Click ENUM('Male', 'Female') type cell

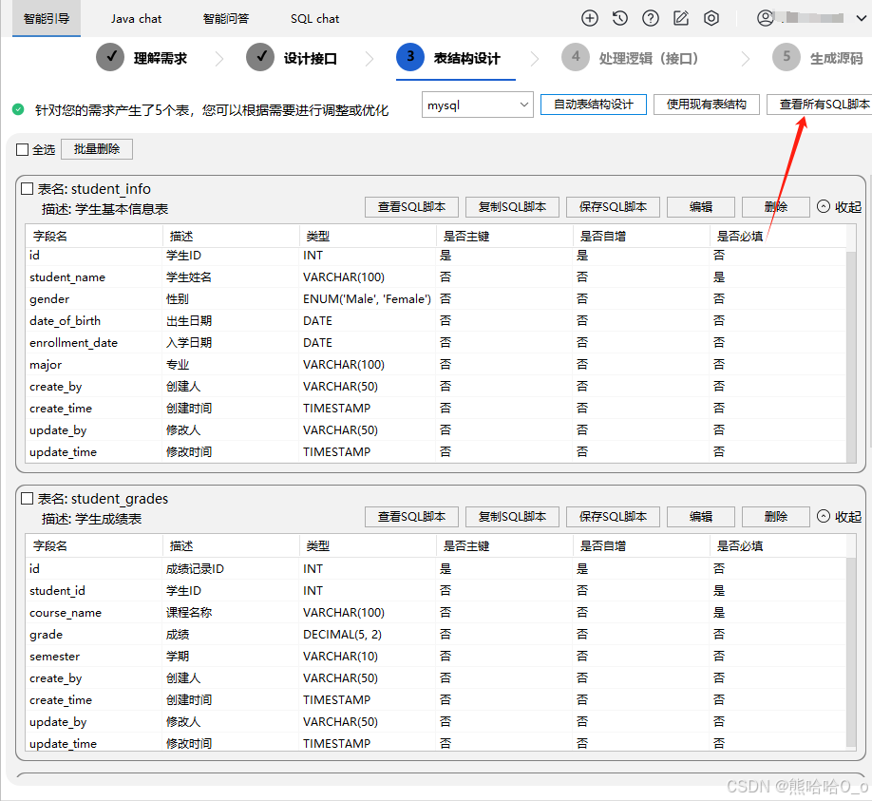[x=367, y=299]
